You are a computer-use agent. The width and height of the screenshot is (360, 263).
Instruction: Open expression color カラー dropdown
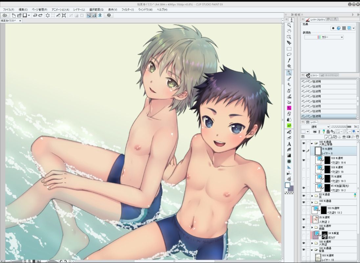(324, 37)
